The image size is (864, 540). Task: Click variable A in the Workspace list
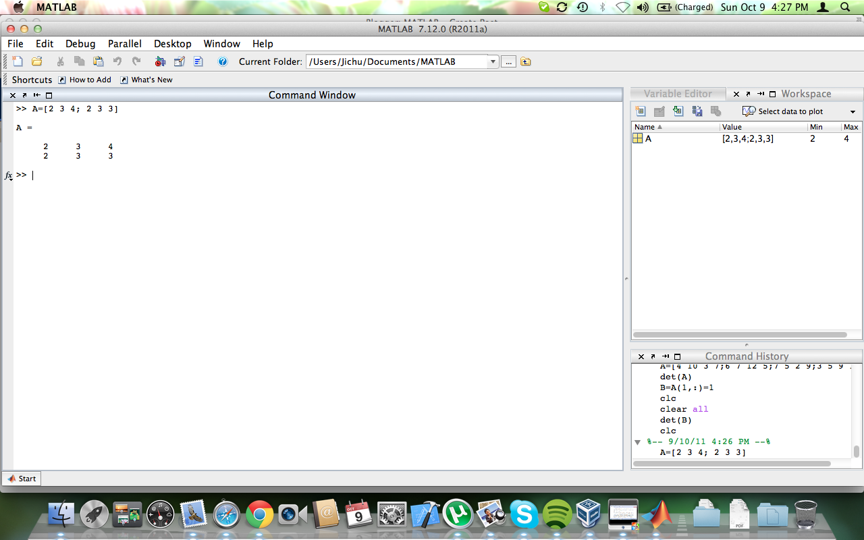[648, 138]
